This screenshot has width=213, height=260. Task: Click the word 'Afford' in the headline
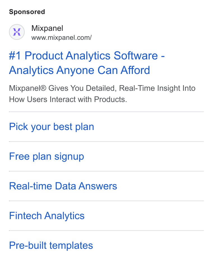coord(135,70)
